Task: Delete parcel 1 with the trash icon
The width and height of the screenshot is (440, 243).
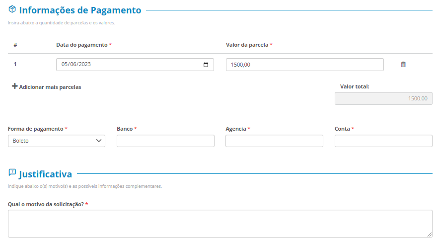Action: tap(403, 65)
